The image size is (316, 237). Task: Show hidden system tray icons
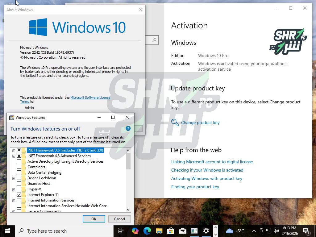(x=254, y=231)
